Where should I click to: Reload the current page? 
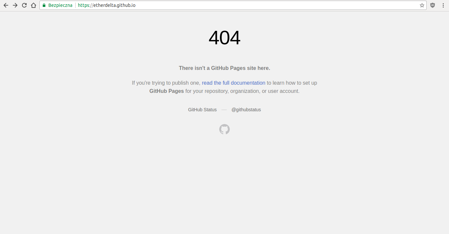click(24, 5)
